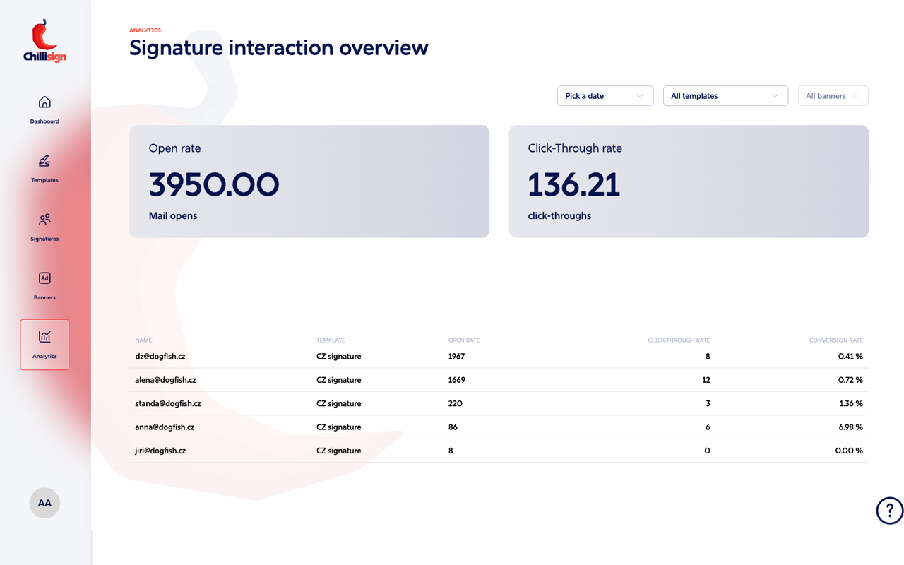Expand the Pick a date dropdown
This screenshot has width=904, height=565.
[605, 96]
